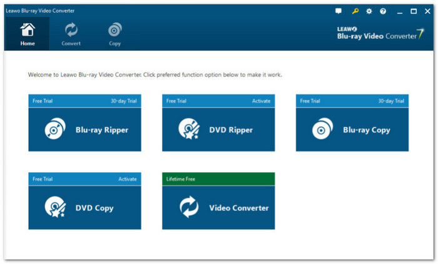Click the Blu-ray Copy discs icon
The width and height of the screenshot is (438, 264).
coord(323,128)
